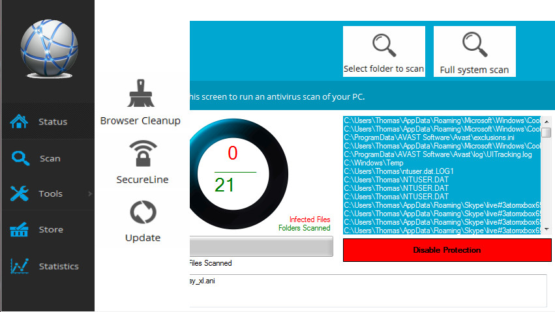This screenshot has width=555, height=312.
Task: Click the Infected Files label
Action: 310,220
